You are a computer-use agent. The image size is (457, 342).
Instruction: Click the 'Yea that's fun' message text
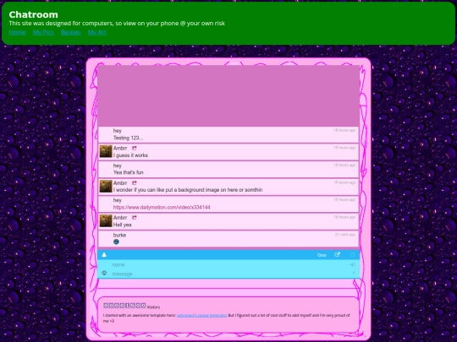point(129,172)
